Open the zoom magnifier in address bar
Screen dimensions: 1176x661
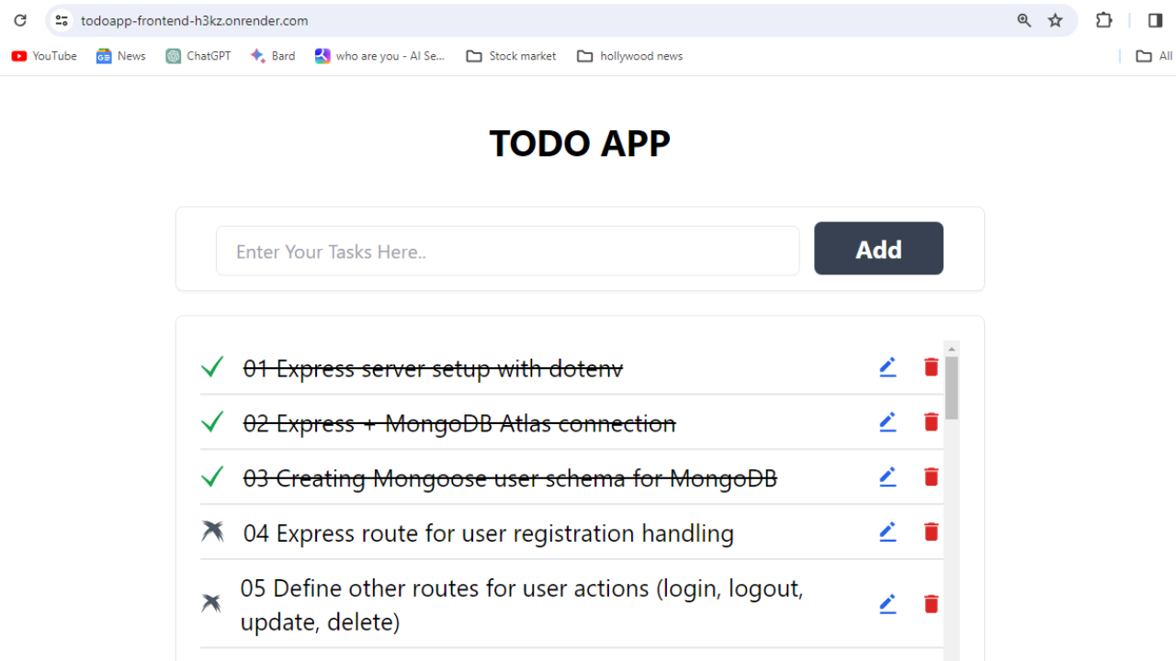pyautogui.click(x=1024, y=20)
